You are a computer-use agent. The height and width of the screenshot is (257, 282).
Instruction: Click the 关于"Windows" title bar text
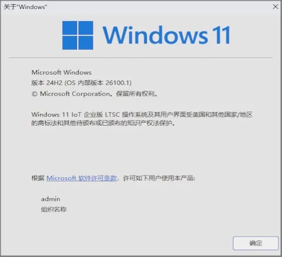coord(25,7)
